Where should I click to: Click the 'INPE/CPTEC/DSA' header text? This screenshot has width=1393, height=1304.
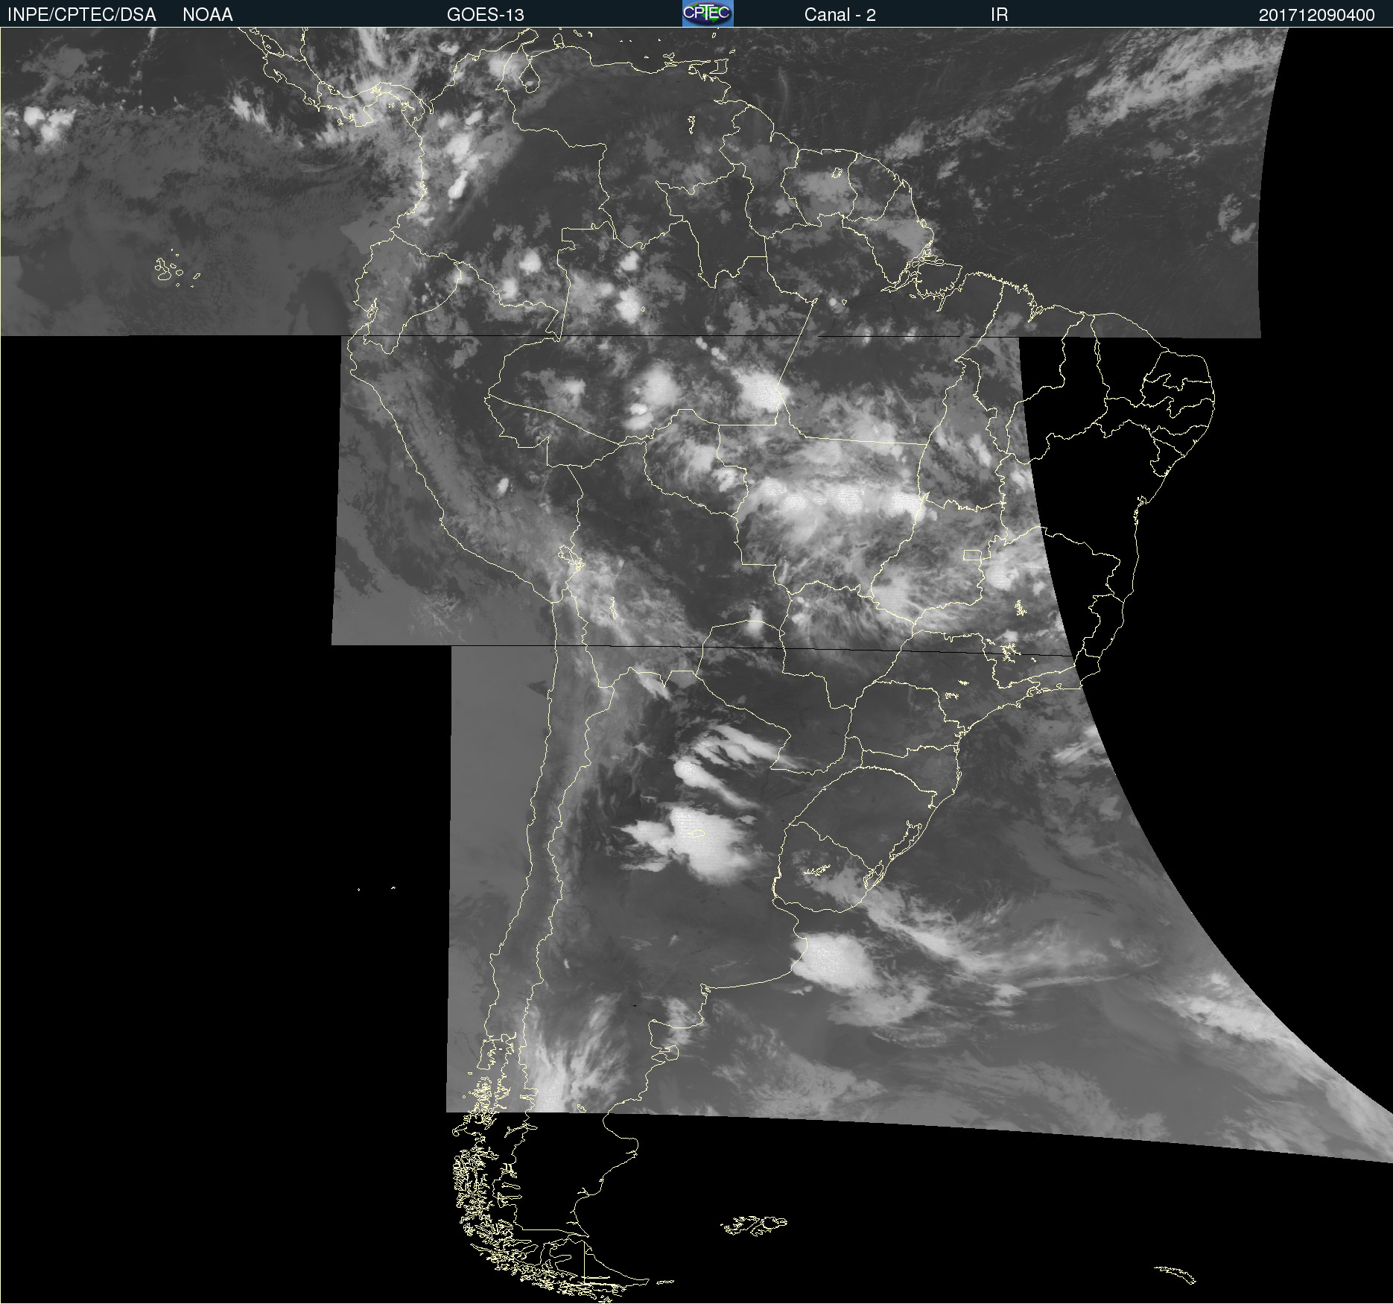click(82, 15)
